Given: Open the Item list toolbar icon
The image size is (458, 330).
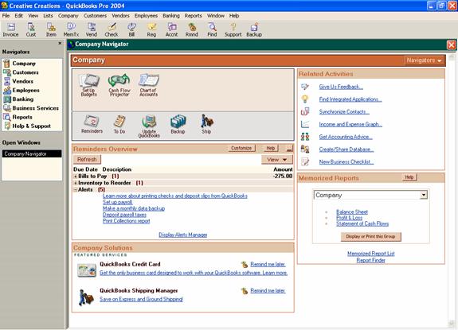Looking at the screenshot, I should [x=51, y=29].
